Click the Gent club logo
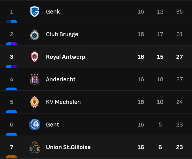192x159 pixels. coord(35,125)
